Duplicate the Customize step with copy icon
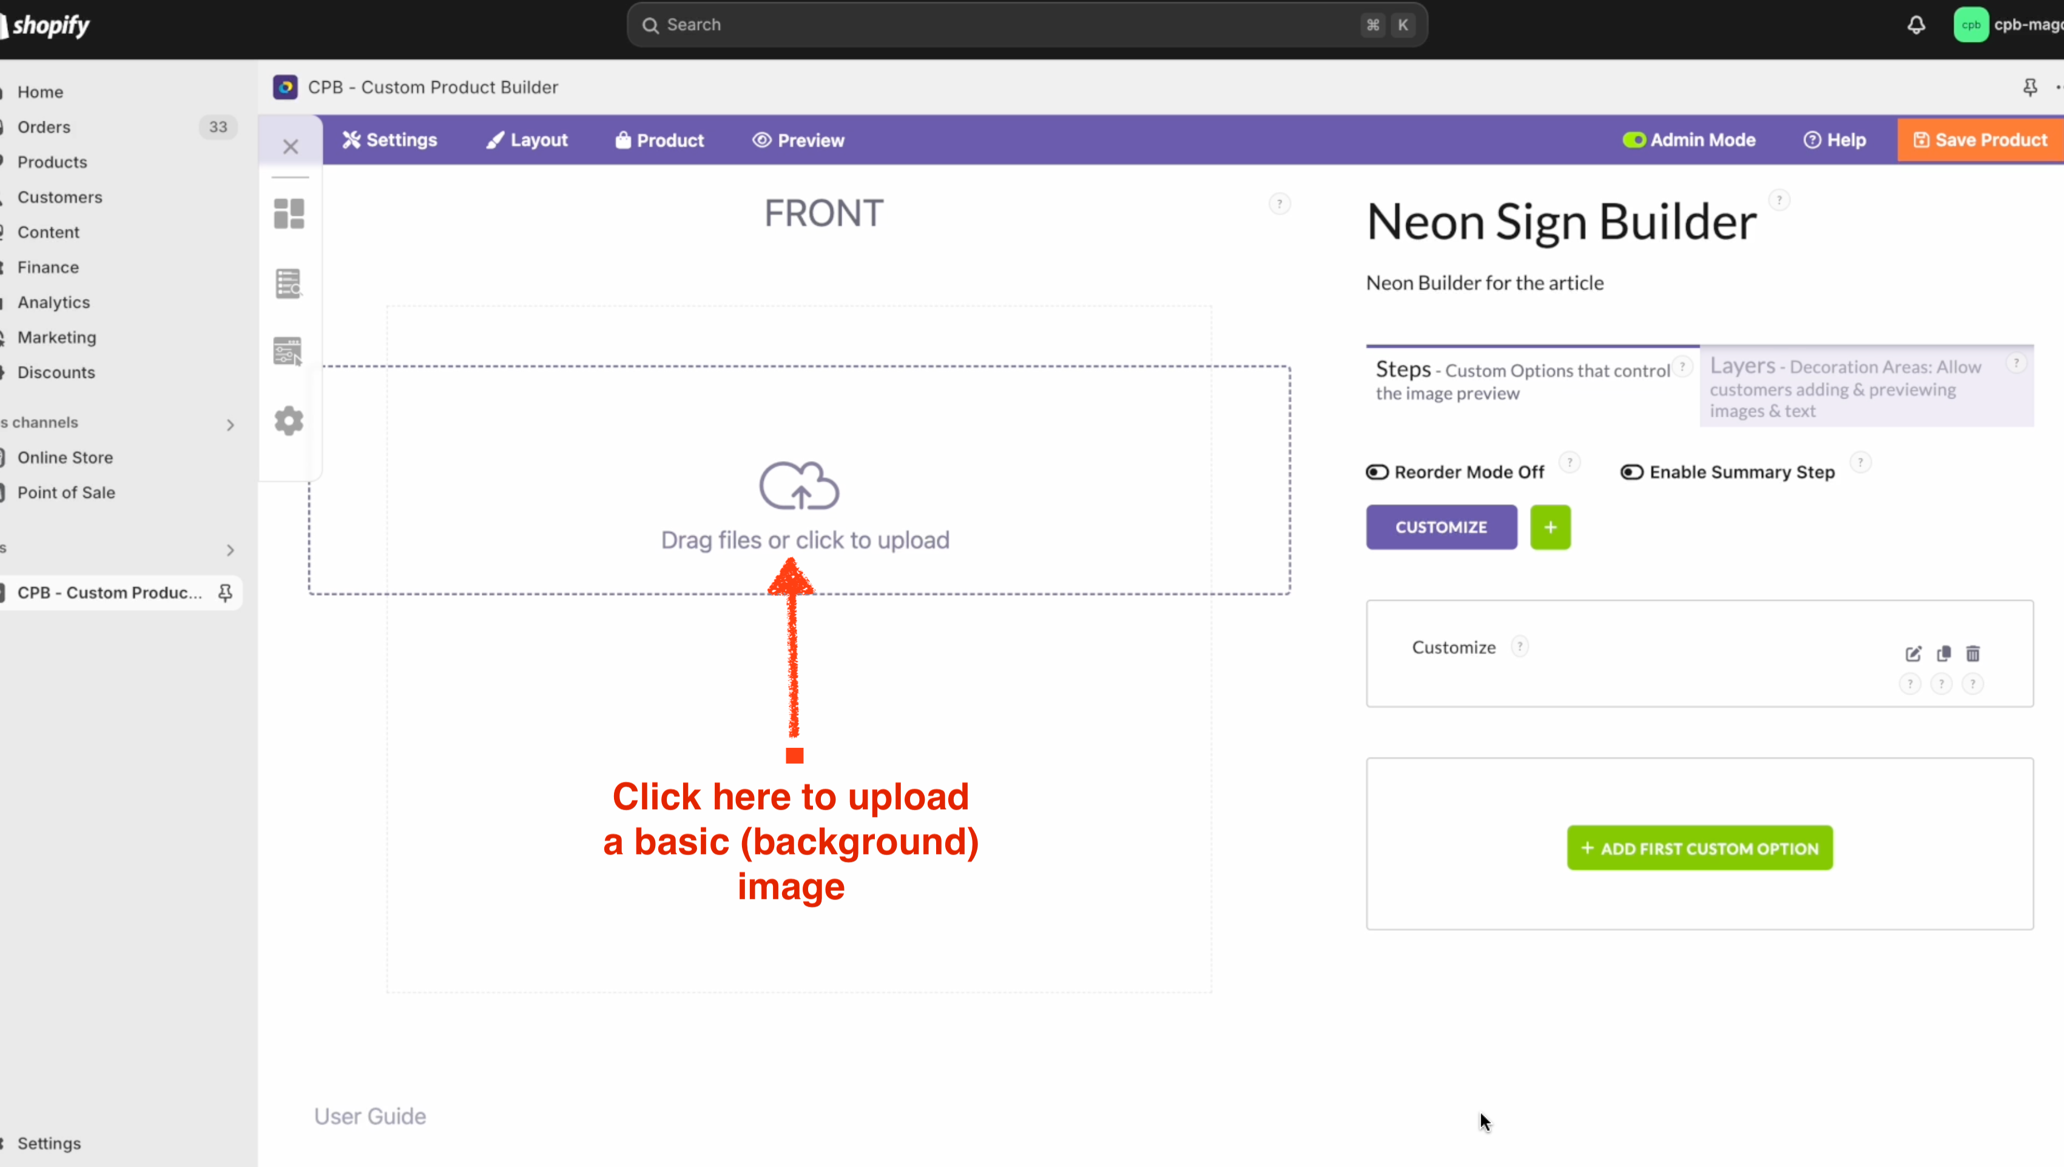Screen dimensions: 2064x1167 click(x=1944, y=653)
